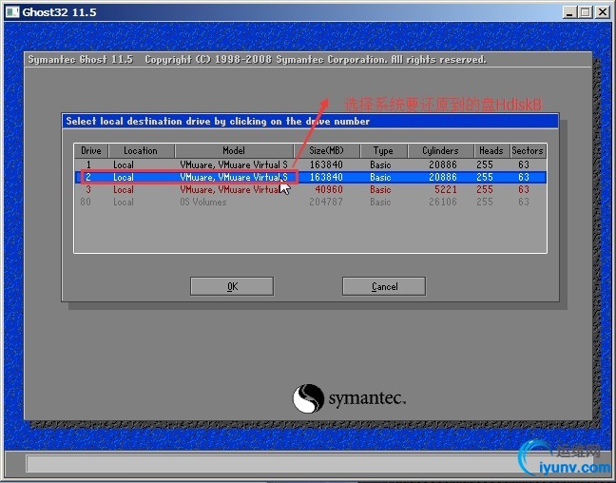Screen dimensions: 616x483
Task: Click the Model column header
Action: click(234, 150)
